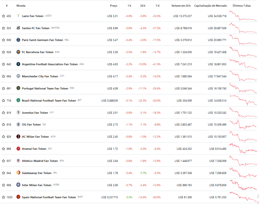Click the Inter Milan market cap US$ 6.878.856
Screen dimensions: 259x204
click(218, 185)
